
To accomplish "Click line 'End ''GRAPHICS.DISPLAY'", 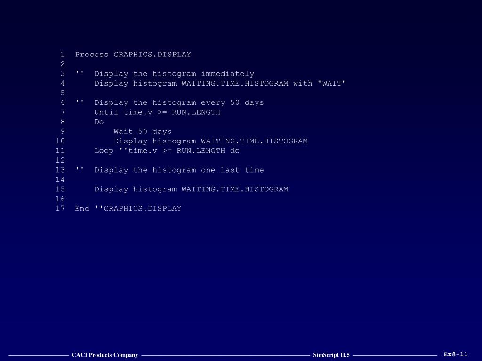I will [128, 208].
